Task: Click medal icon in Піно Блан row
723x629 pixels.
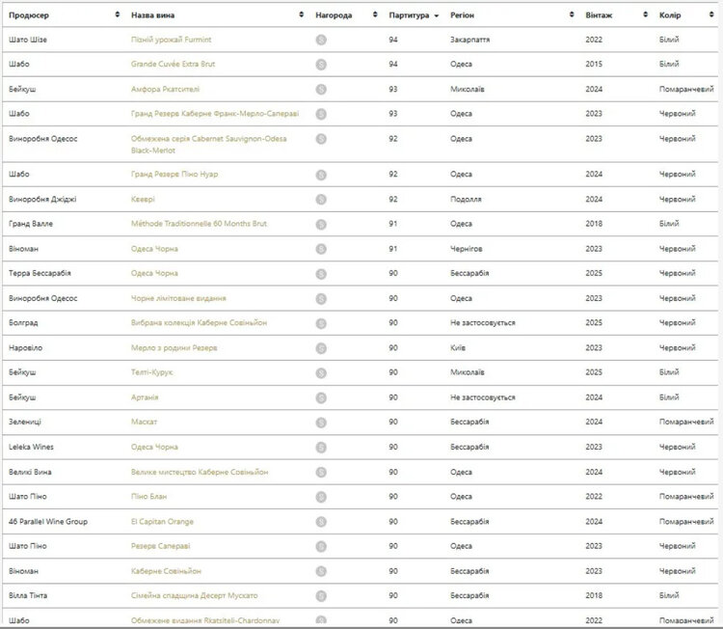Action: click(321, 497)
